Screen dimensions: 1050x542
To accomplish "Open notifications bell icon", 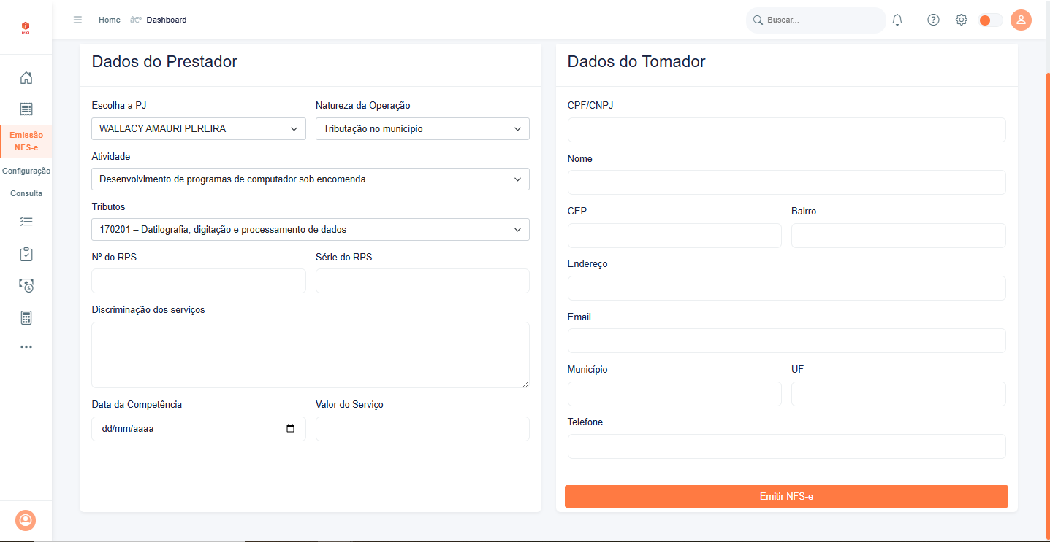I will (x=897, y=20).
